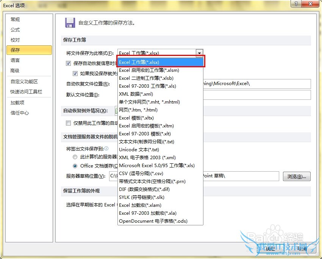Viewport: 322px width, 259px height.
Task: Click the info icon beside 将签出文件保存到
Action: point(106,148)
